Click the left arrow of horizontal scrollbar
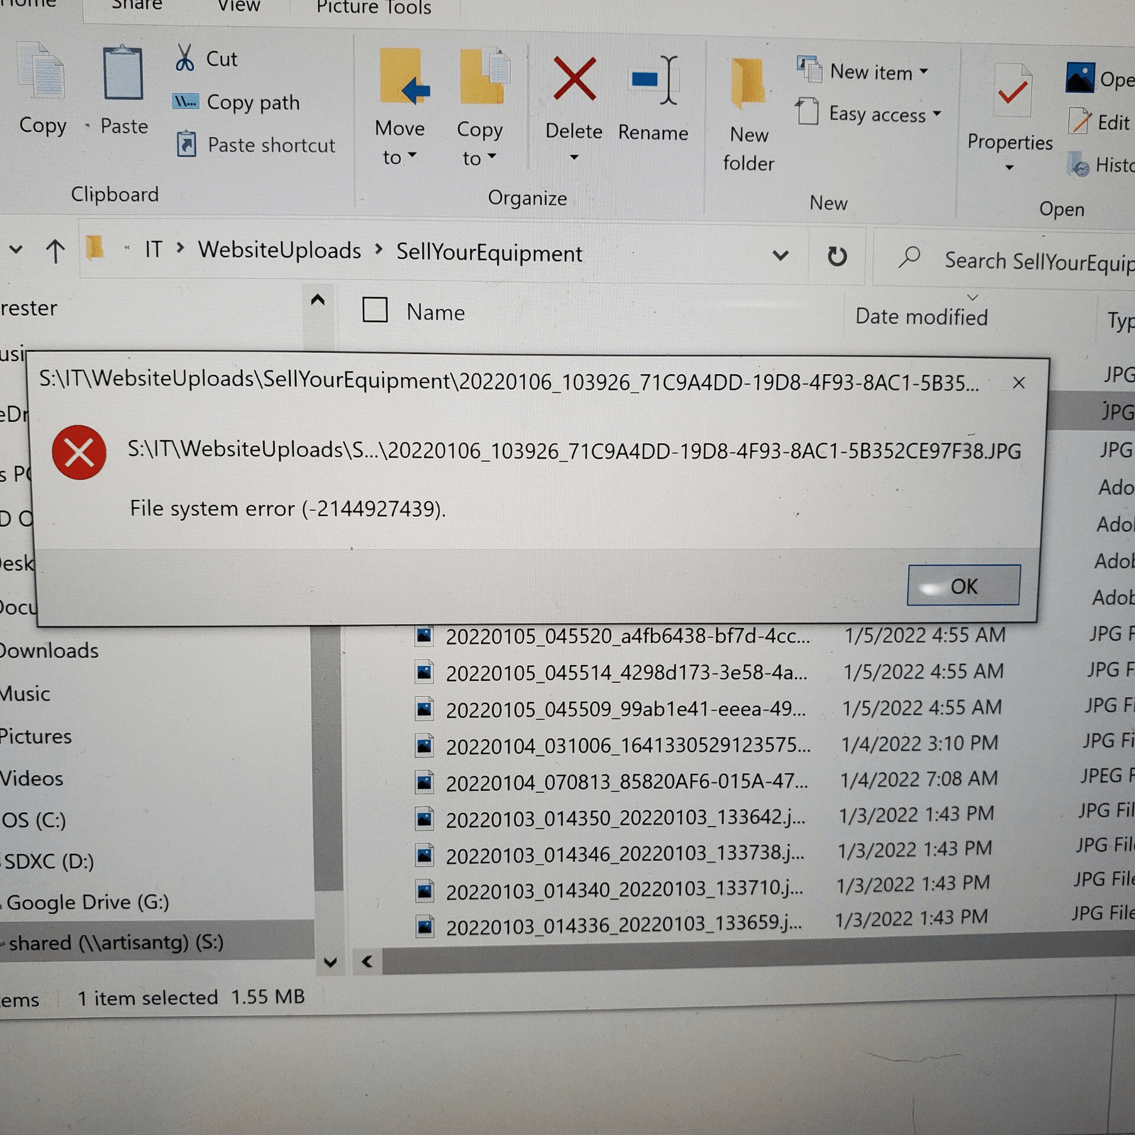Image resolution: width=1135 pixels, height=1135 pixels. (x=367, y=961)
